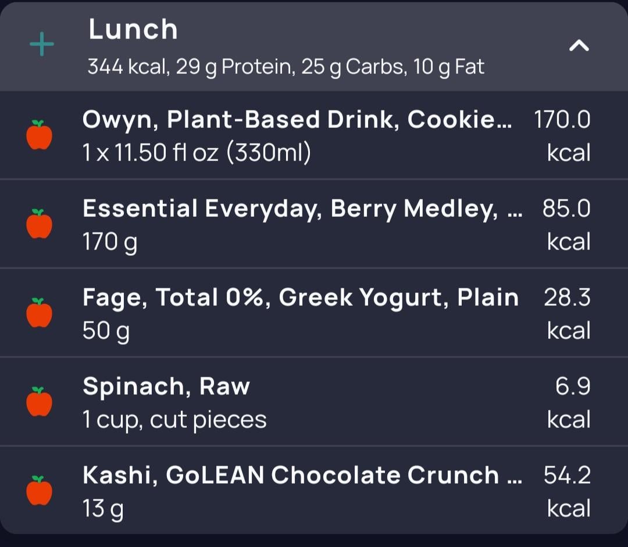
Task: Click the 170 g serving of Berry Medley
Action: point(110,242)
